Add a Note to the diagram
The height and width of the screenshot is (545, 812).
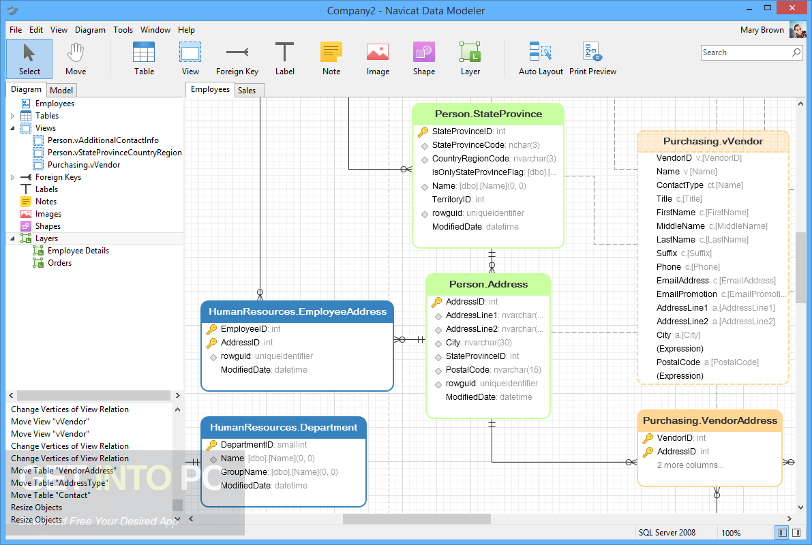pos(331,59)
